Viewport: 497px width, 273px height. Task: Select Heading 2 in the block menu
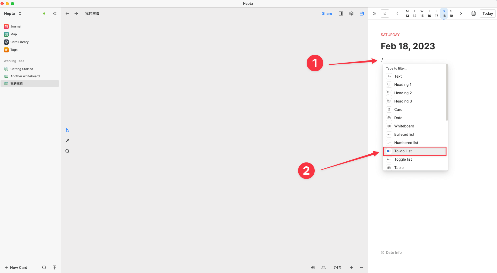pyautogui.click(x=403, y=93)
